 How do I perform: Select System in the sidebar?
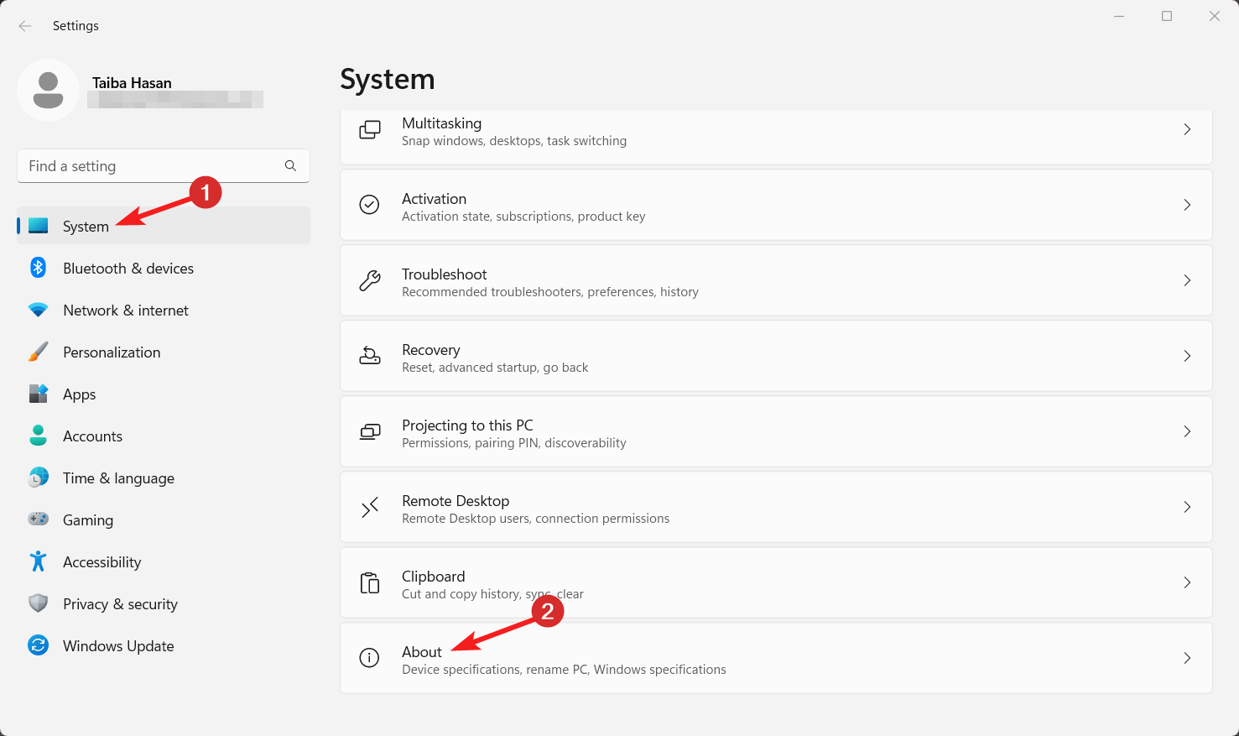tap(85, 225)
